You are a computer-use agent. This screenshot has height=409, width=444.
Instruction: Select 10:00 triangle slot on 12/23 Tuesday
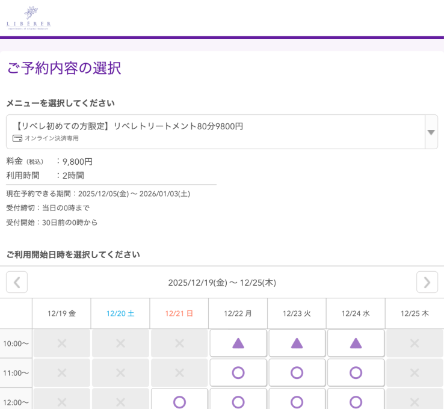pyautogui.click(x=297, y=343)
